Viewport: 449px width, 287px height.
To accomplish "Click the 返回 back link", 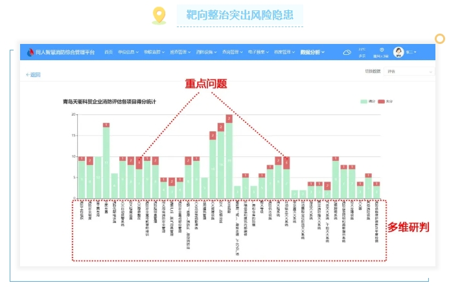I will (x=34, y=74).
